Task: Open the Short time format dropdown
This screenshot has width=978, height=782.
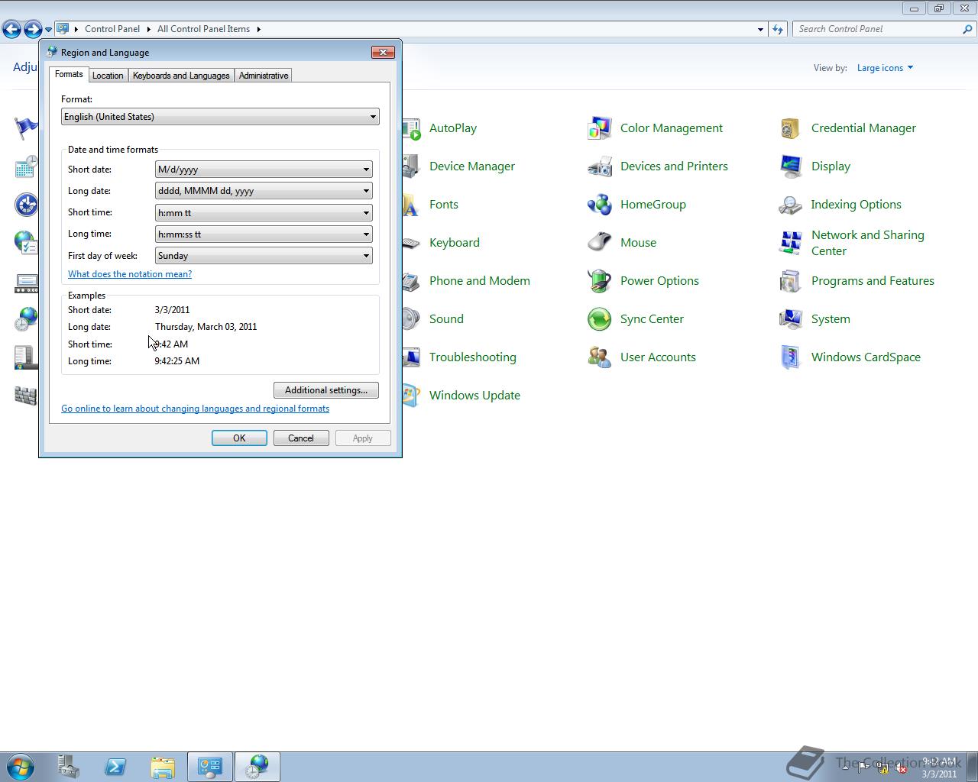Action: point(264,213)
